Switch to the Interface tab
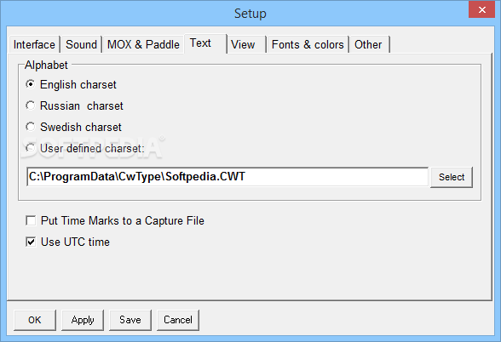Screen dimensions: 501x342 tap(34, 44)
